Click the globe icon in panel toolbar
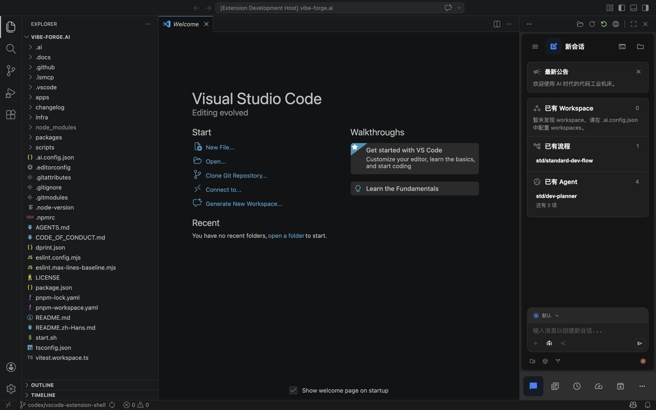The height and width of the screenshot is (410, 656). (x=616, y=24)
